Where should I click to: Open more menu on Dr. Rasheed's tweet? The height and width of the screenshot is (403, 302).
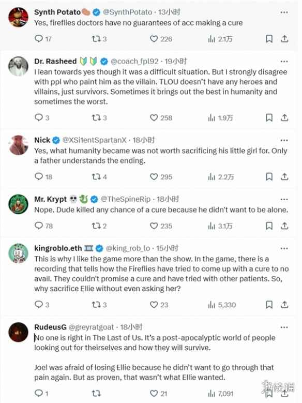[284, 62]
